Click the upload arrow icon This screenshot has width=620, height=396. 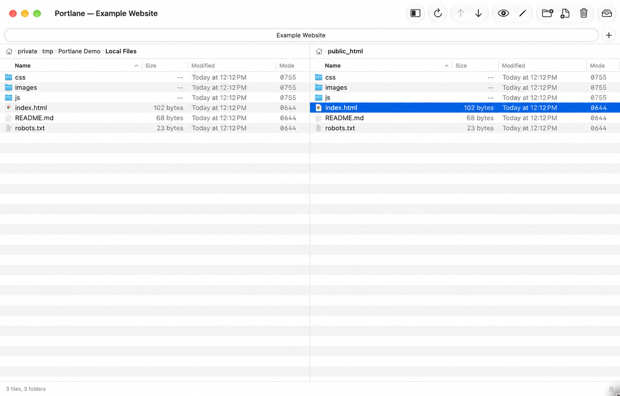460,13
